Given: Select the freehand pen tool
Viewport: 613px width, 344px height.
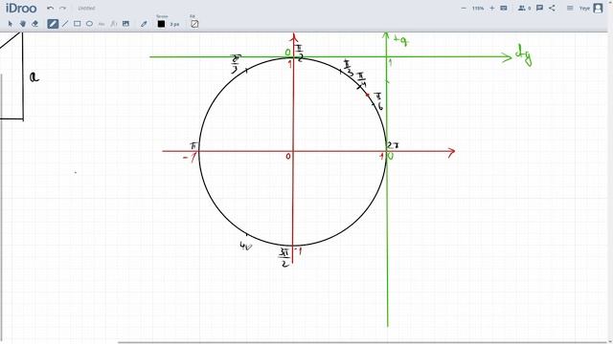Looking at the screenshot, I should point(53,24).
